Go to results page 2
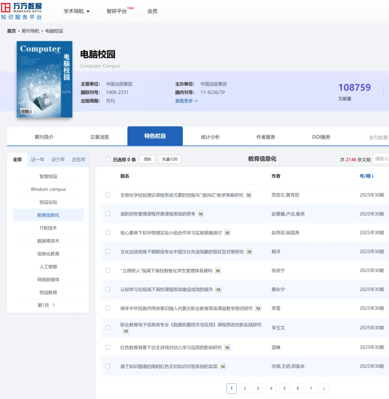Image resolution: width=389 pixels, height=399 pixels. [245, 389]
